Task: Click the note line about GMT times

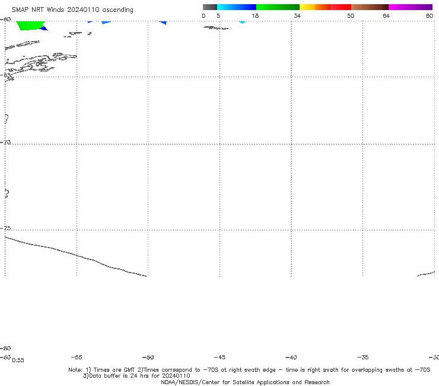Action: coord(249,370)
